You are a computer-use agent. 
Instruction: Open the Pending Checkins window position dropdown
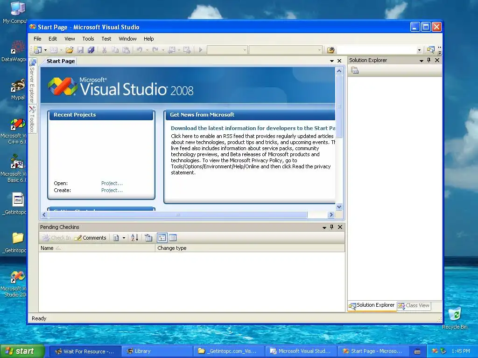pos(324,227)
